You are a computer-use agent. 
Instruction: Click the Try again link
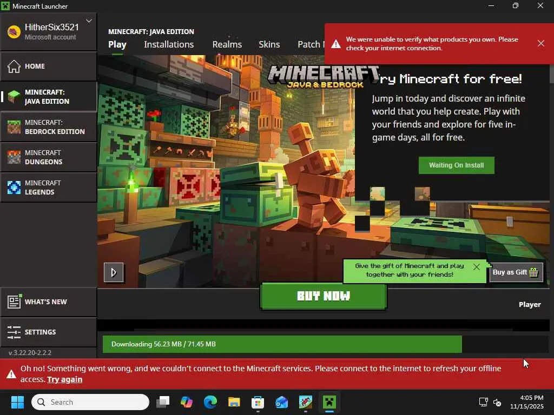(65, 379)
